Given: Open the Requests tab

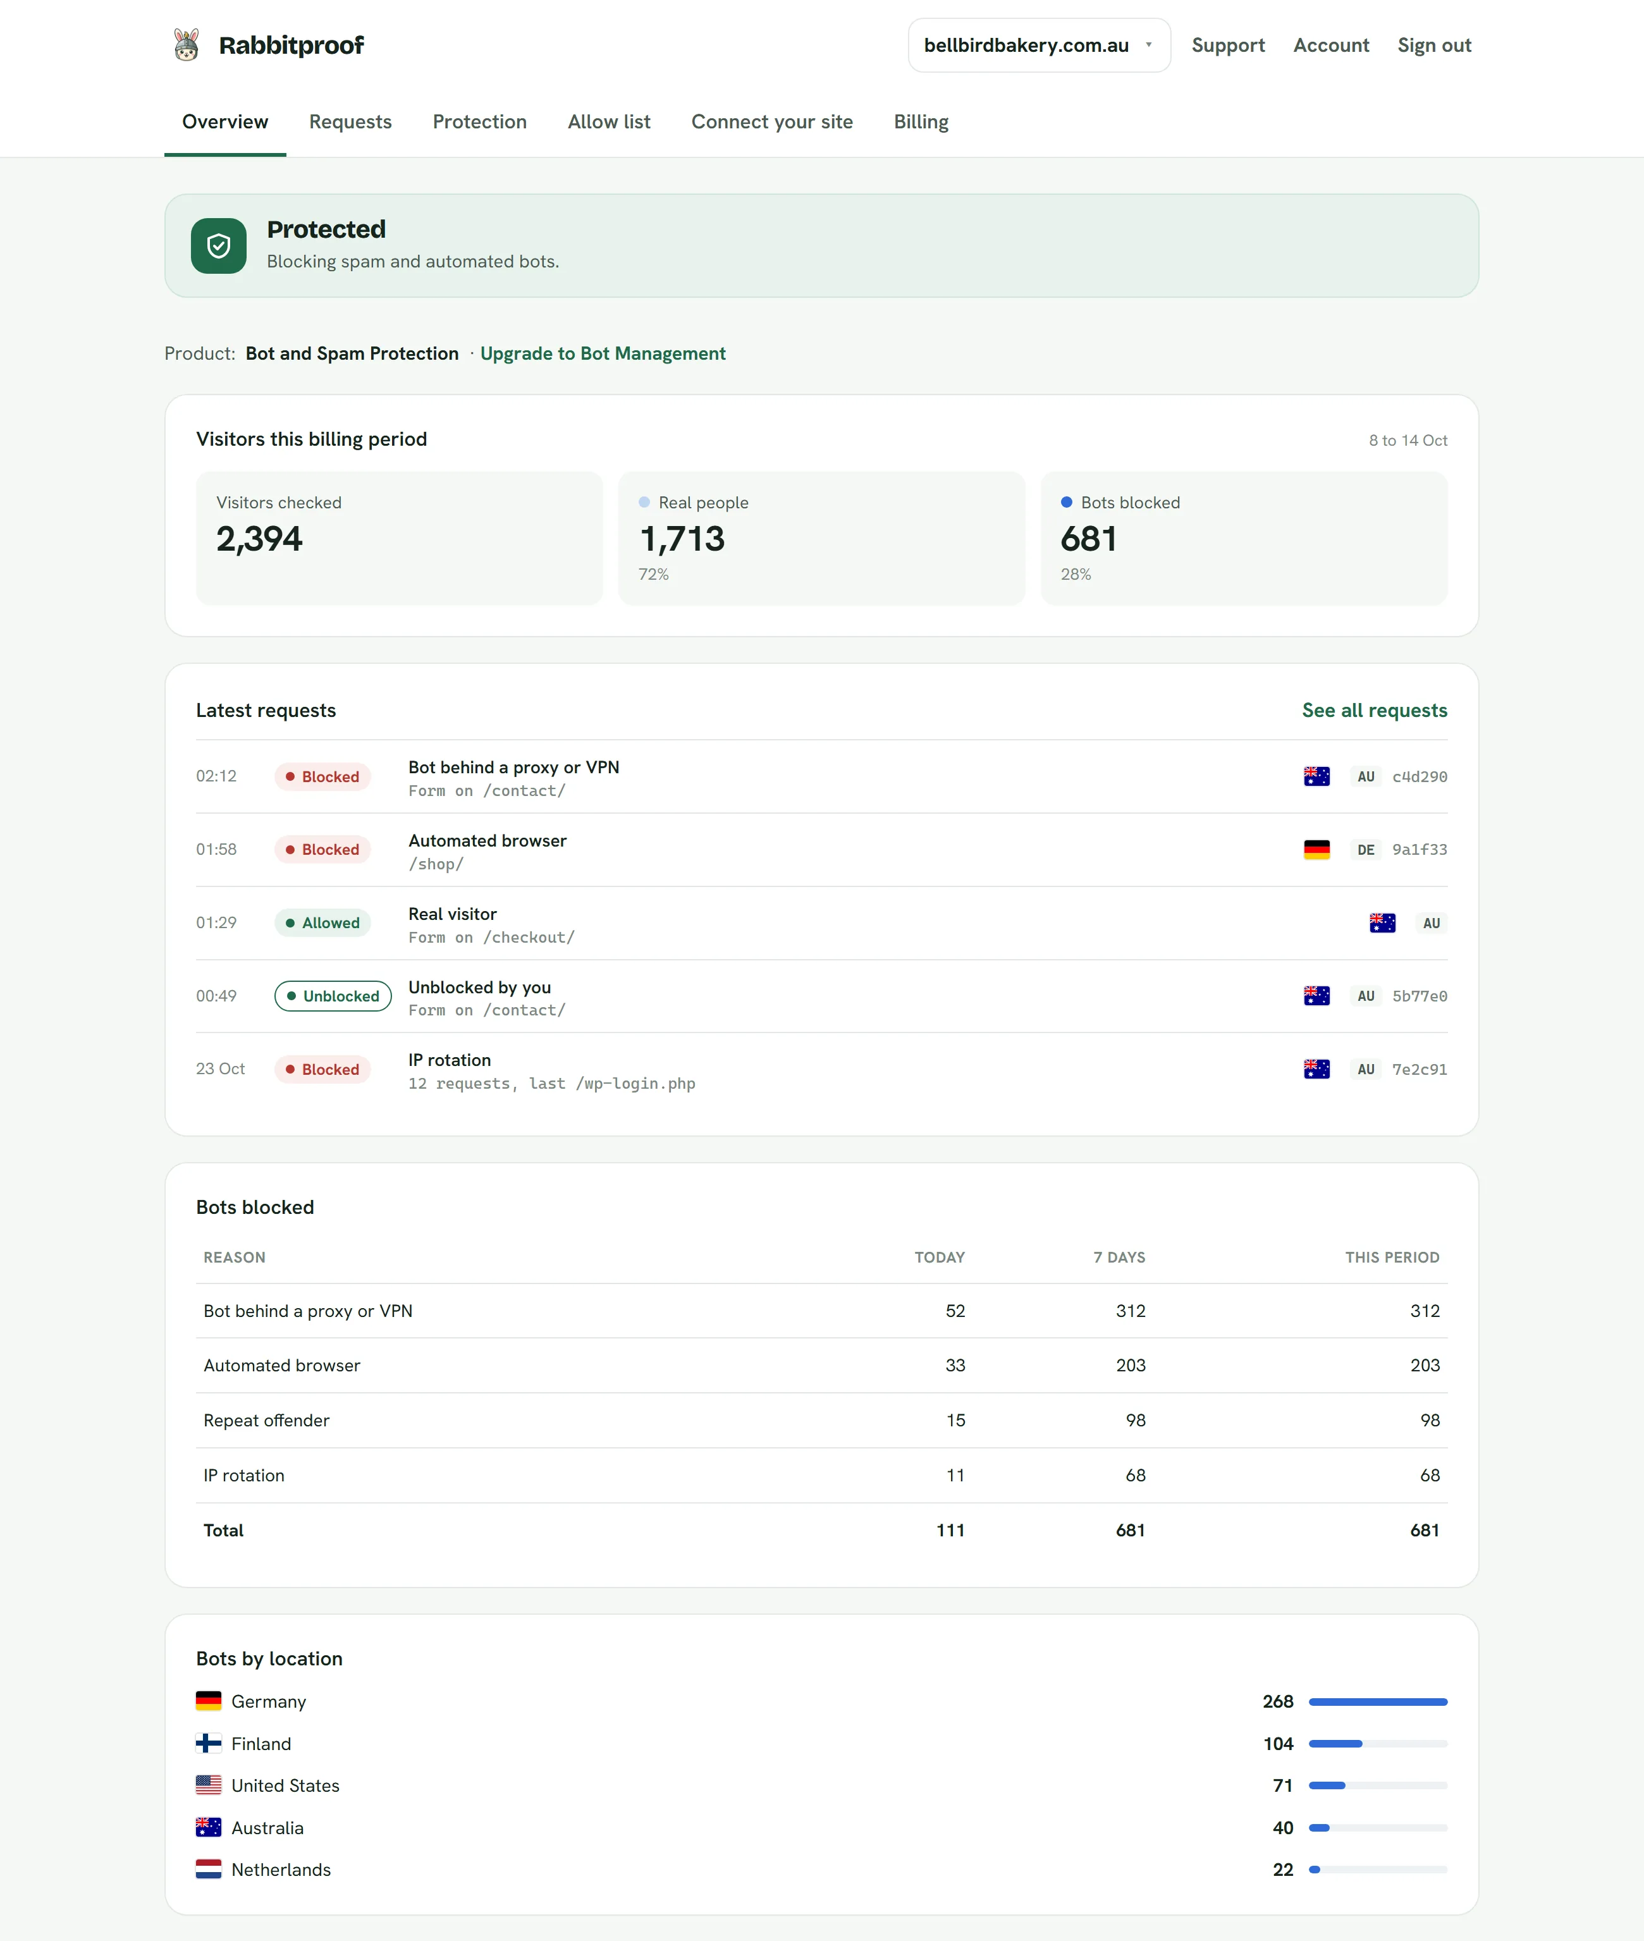Looking at the screenshot, I should click(350, 122).
